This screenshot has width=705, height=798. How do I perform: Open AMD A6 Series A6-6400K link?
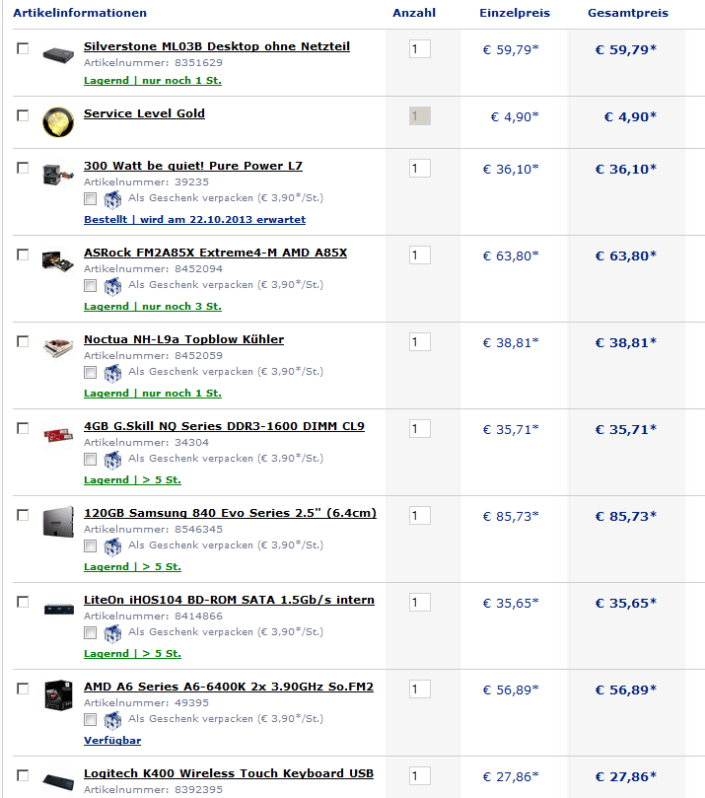(x=229, y=687)
